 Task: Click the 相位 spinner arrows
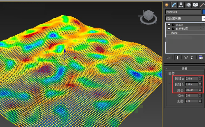click(x=200, y=95)
